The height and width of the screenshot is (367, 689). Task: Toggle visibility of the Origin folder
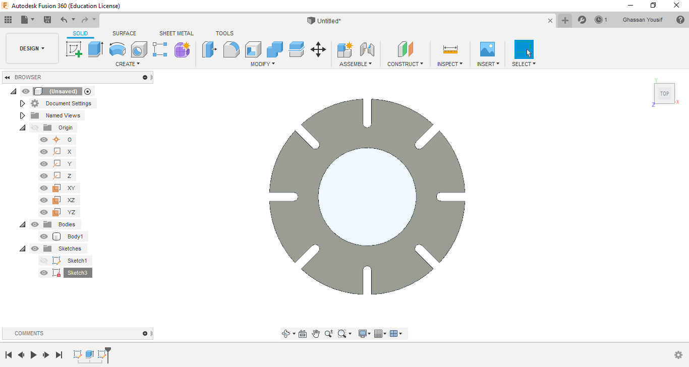35,128
